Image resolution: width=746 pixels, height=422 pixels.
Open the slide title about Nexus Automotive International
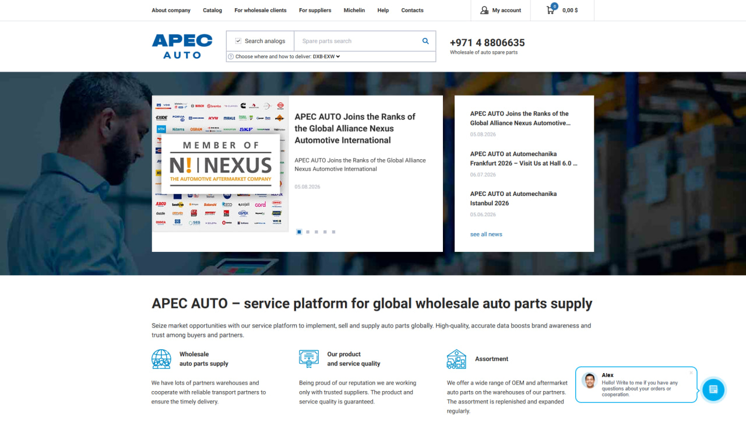[355, 128]
